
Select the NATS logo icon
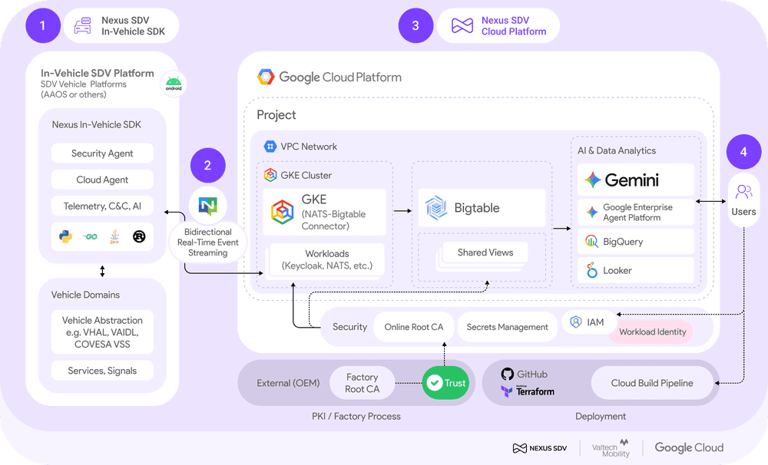point(207,206)
